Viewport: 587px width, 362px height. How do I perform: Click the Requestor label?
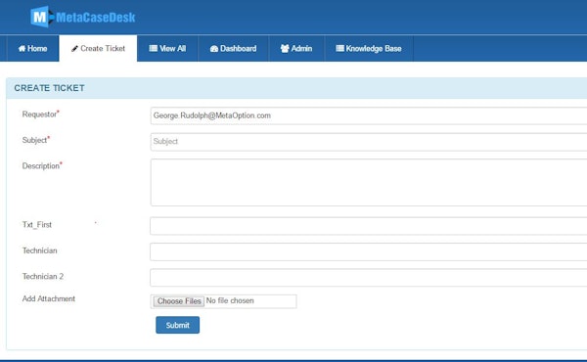39,114
